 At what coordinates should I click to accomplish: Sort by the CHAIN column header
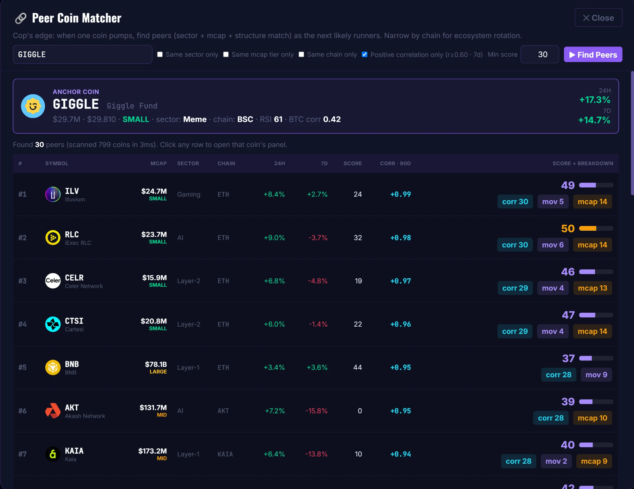click(x=226, y=163)
